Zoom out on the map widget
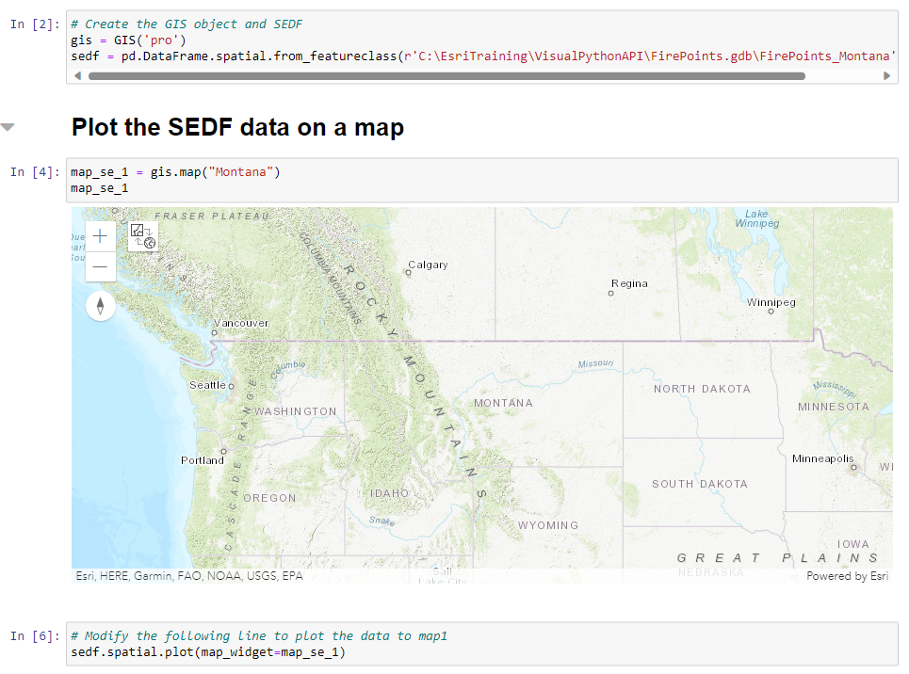The height and width of the screenshot is (674, 909). point(101,267)
